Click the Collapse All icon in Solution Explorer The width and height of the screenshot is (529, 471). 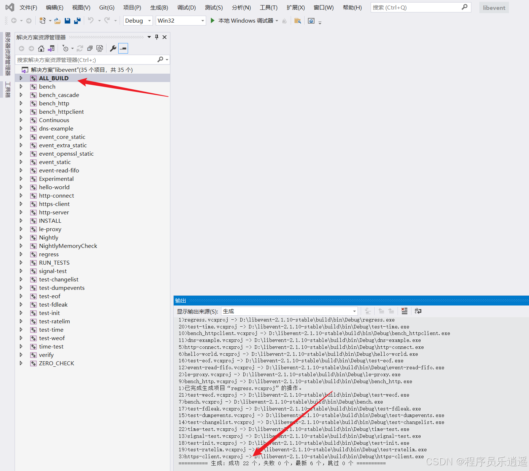pos(90,48)
